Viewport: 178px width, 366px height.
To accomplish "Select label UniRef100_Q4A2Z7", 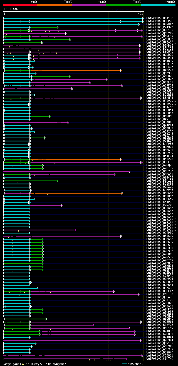I will point(160,70).
